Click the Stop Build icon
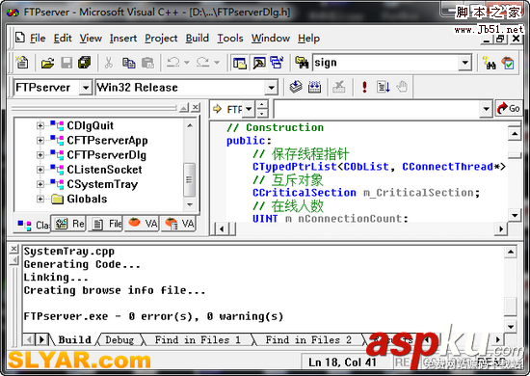Screen dimensions: 530x376 [339, 87]
